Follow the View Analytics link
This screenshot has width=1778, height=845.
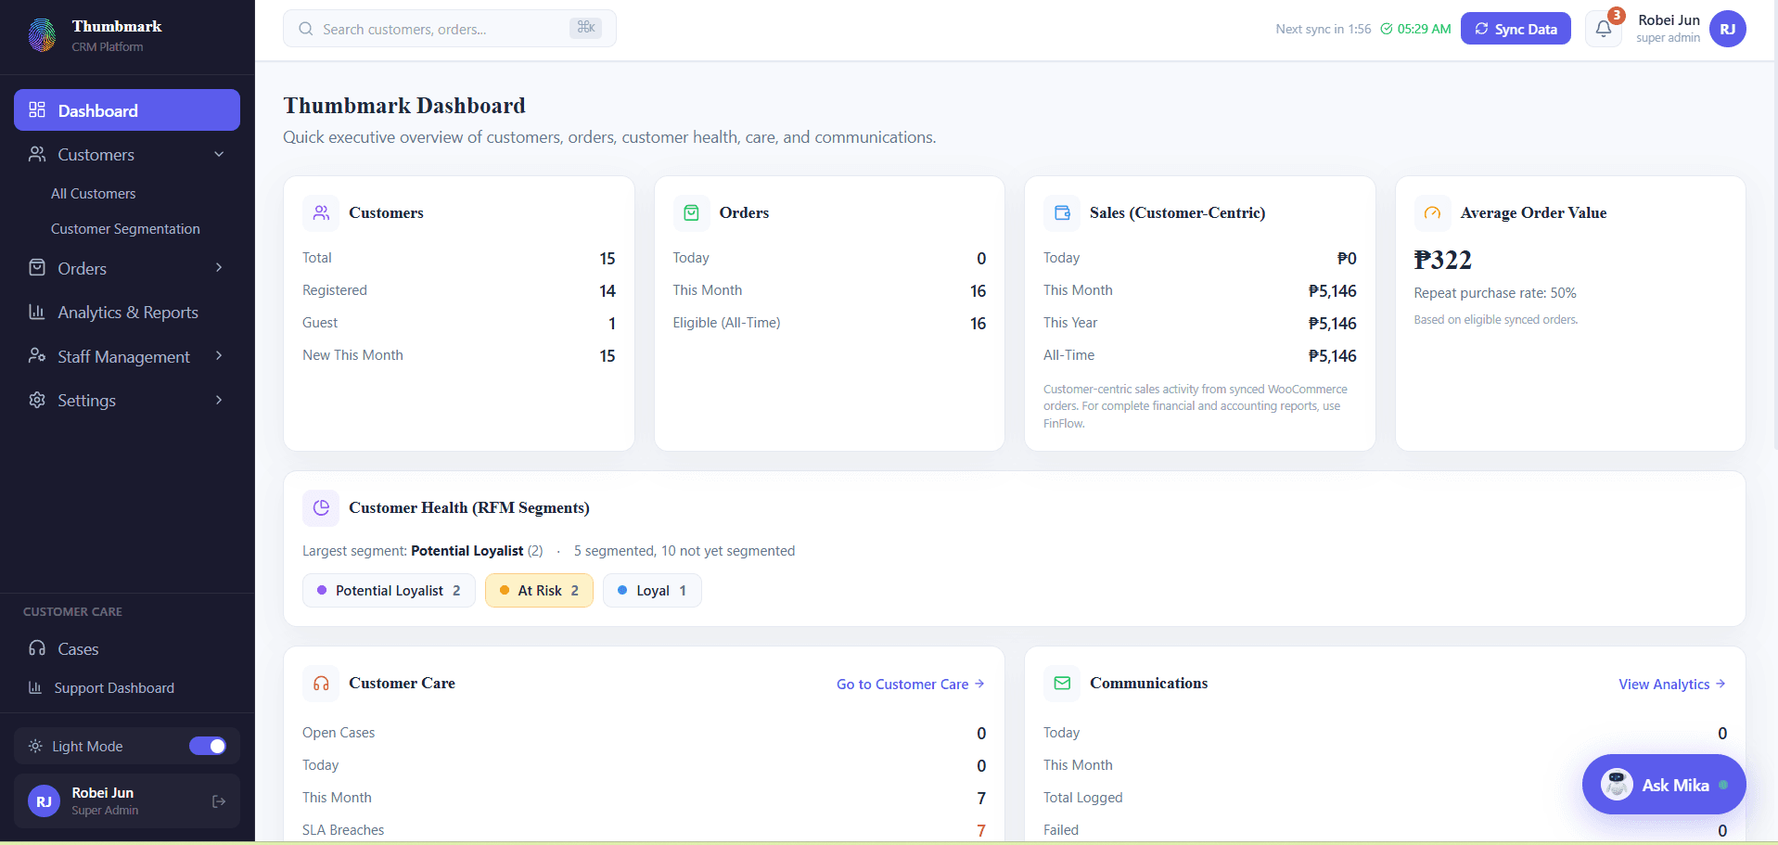(1672, 684)
